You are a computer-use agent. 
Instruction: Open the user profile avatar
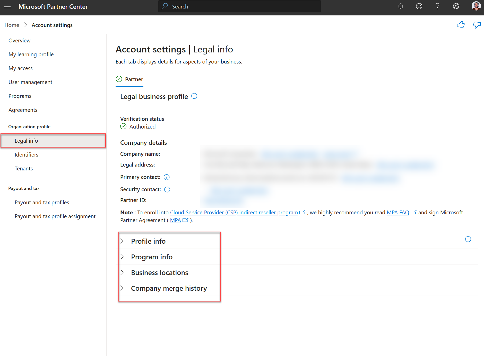[476, 6]
